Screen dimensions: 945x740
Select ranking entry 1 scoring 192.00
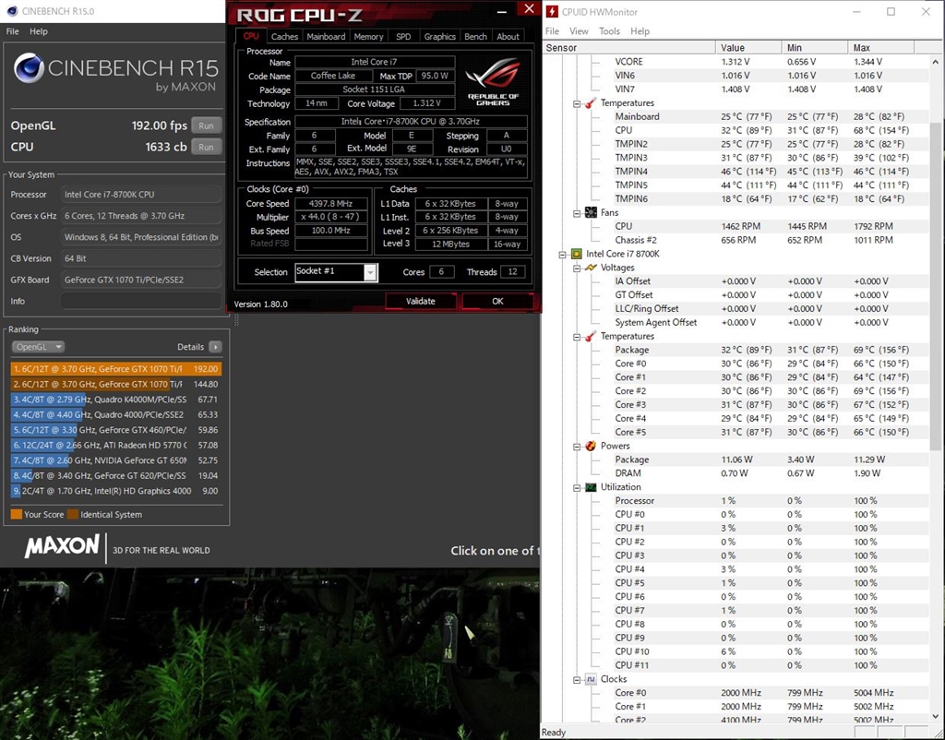pos(115,369)
